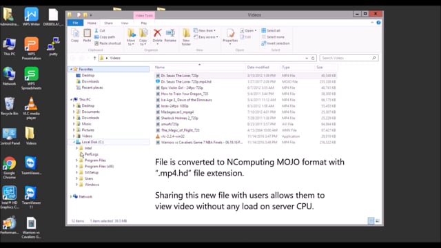Screen dimensions: 441x248
Task: Click Invert selection in the ribbon
Action: [x=276, y=43]
